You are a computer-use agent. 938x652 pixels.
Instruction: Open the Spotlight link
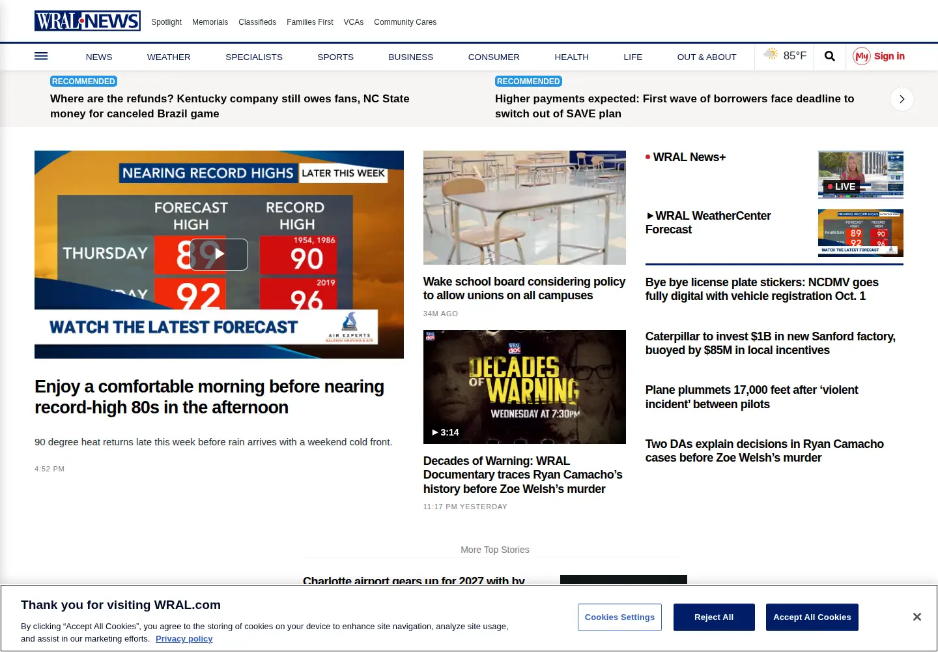tap(166, 22)
